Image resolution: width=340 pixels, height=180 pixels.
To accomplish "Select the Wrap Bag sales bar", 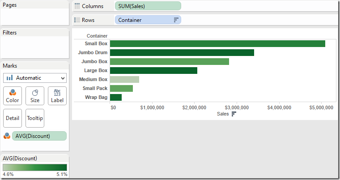I will pyautogui.click(x=115, y=97).
